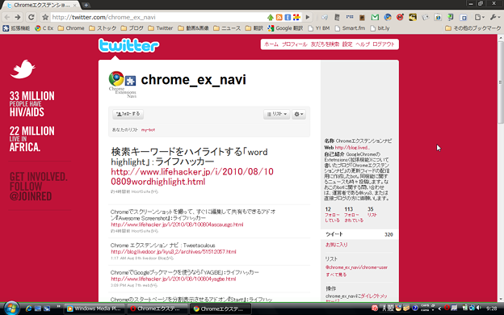Click the green up-arrow icon in address bar
The width and height of the screenshot is (504, 315).
click(271, 17)
